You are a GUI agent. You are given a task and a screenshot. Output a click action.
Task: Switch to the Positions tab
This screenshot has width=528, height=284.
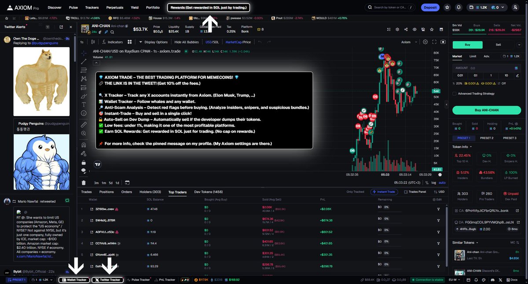point(106,192)
